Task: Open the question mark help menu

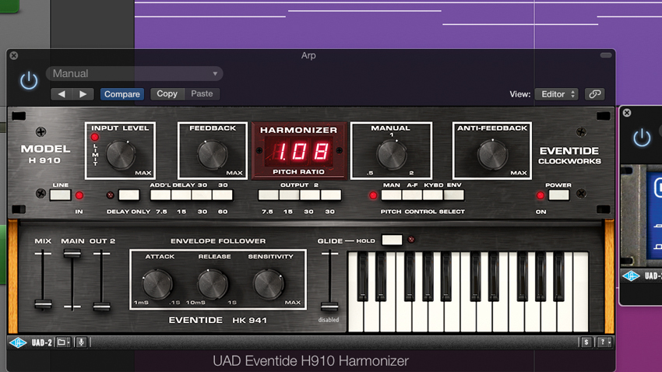Action: [605, 342]
